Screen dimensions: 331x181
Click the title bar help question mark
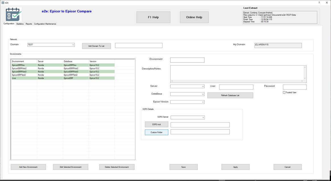coord(318,3)
